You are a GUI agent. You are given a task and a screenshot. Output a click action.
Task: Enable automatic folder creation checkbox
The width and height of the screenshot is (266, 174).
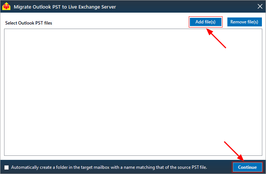point(7,167)
